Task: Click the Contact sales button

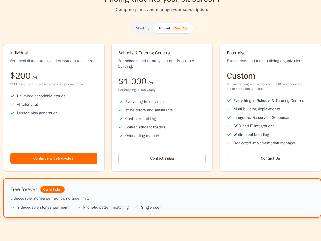Action: 162,158
